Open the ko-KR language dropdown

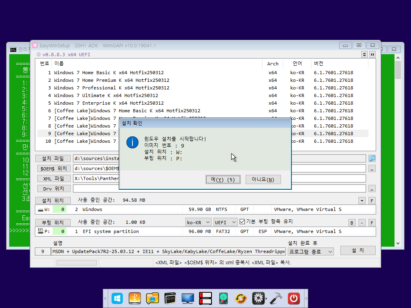click(x=198, y=222)
